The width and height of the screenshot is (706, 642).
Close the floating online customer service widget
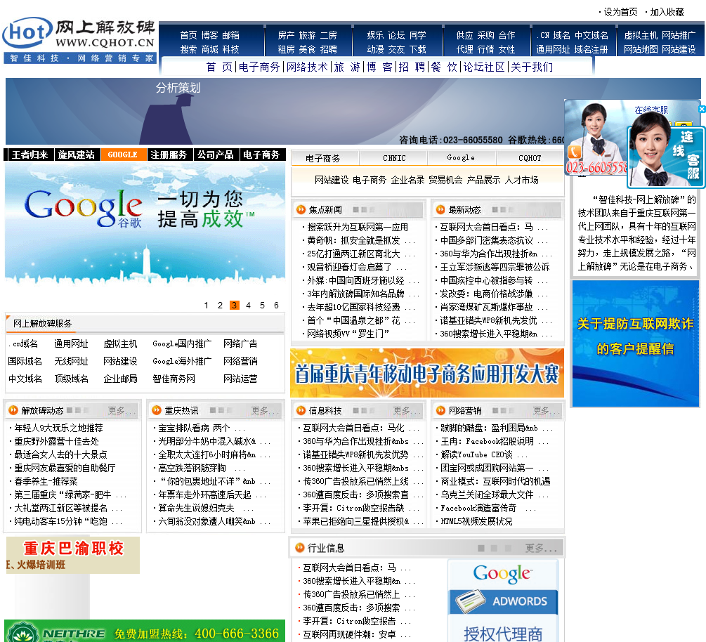702,109
